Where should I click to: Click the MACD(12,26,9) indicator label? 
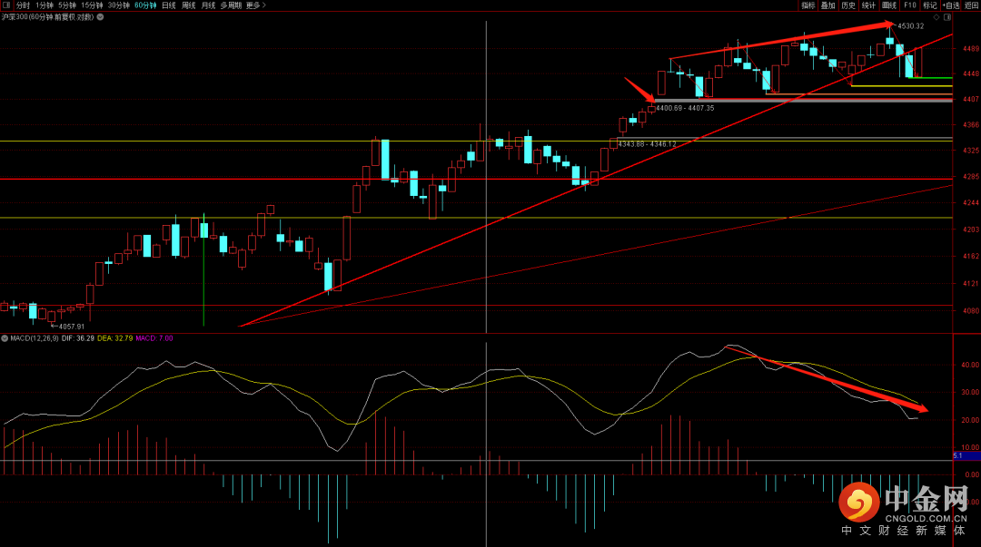tap(35, 338)
